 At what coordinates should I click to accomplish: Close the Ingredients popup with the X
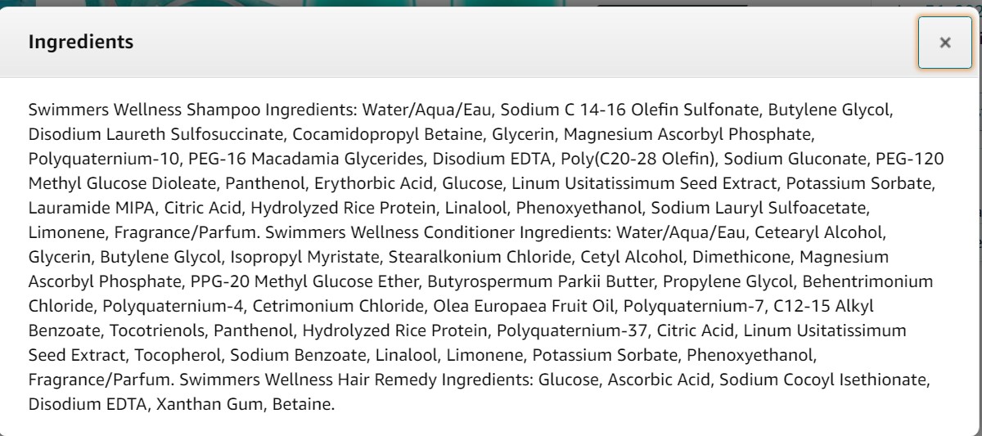pos(944,43)
